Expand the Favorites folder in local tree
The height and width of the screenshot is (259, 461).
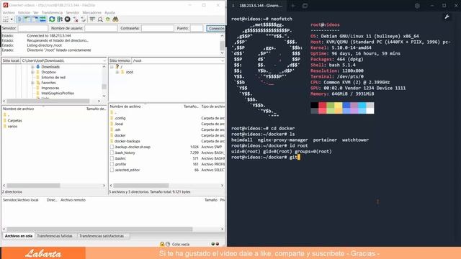(32, 83)
